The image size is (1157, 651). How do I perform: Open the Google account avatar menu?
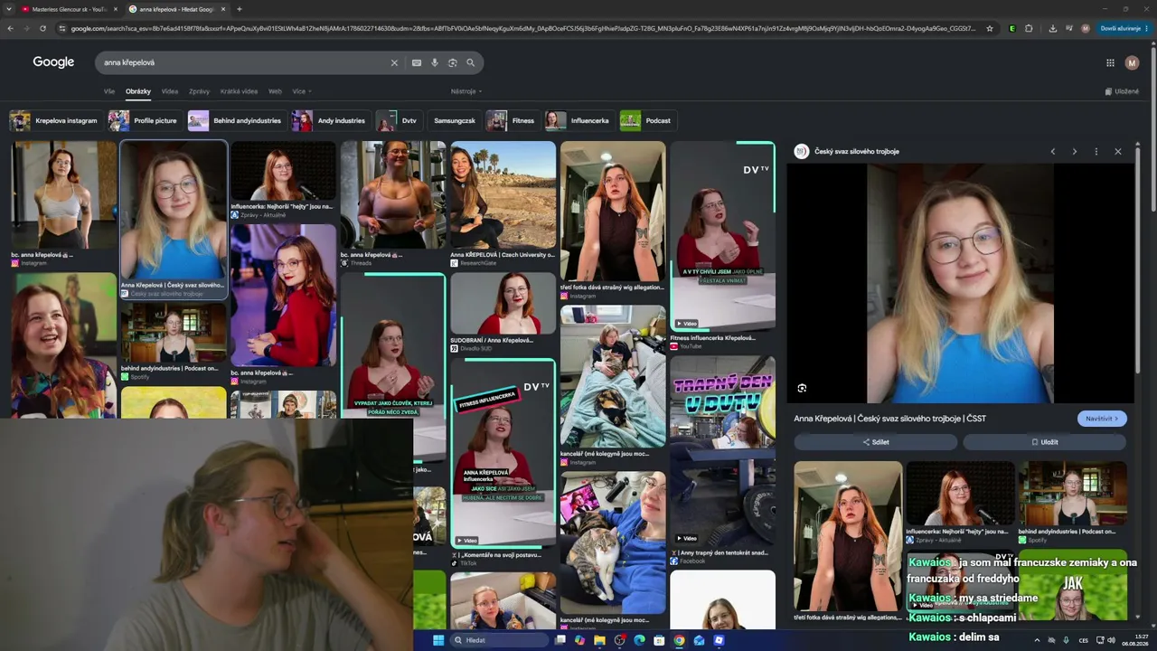click(x=1132, y=62)
